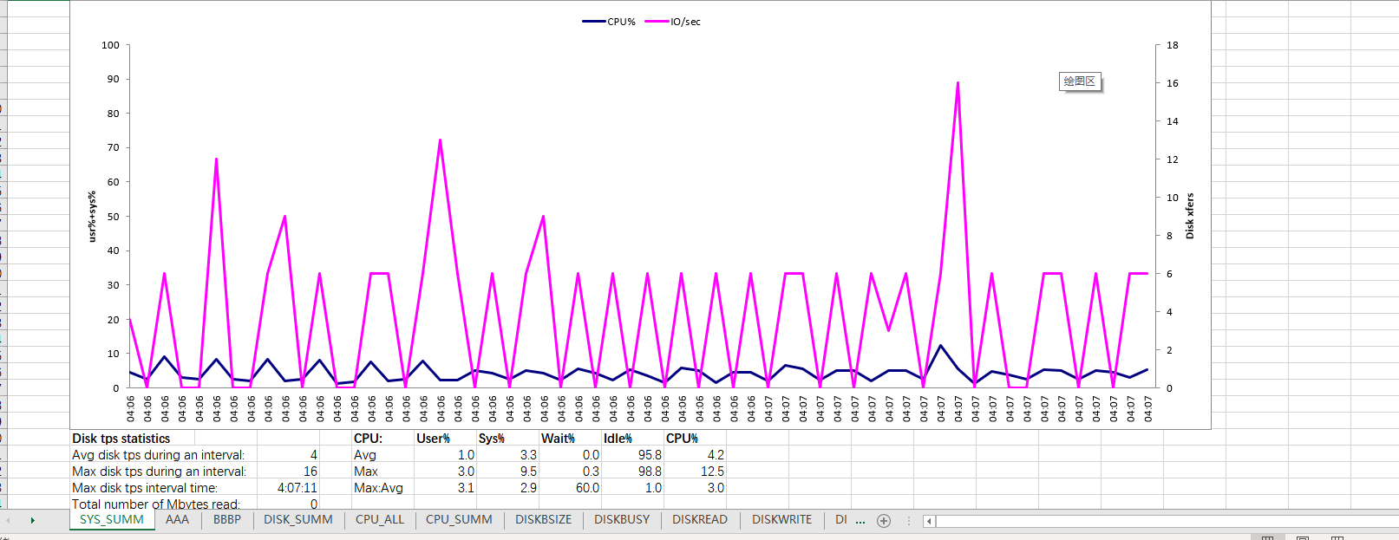1399x540 pixels.
Task: Click the highest magenta IO/sec peak
Action: [958, 83]
